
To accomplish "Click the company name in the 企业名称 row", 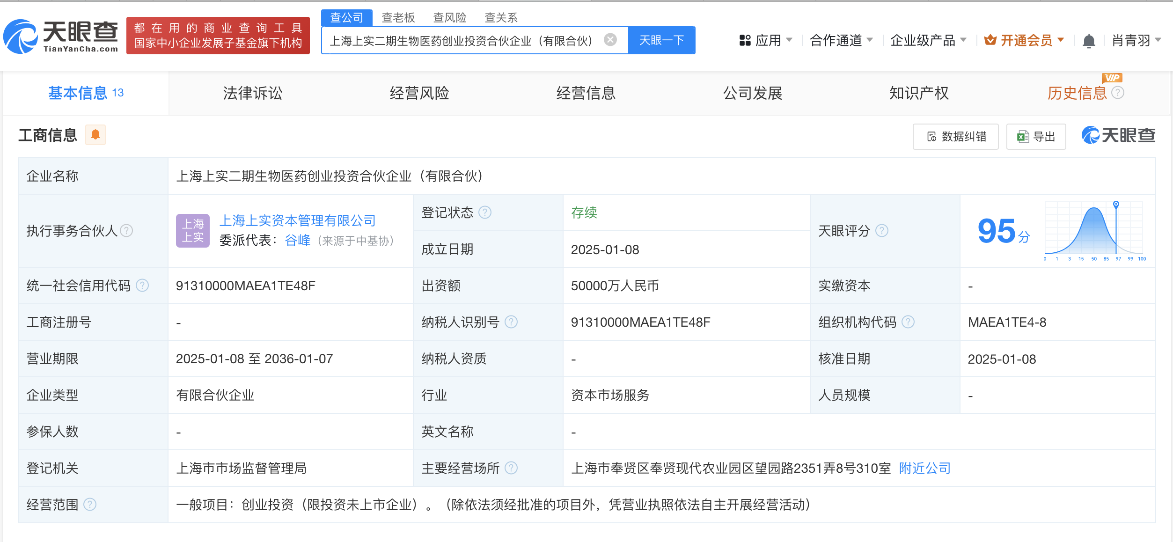I will tap(330, 176).
